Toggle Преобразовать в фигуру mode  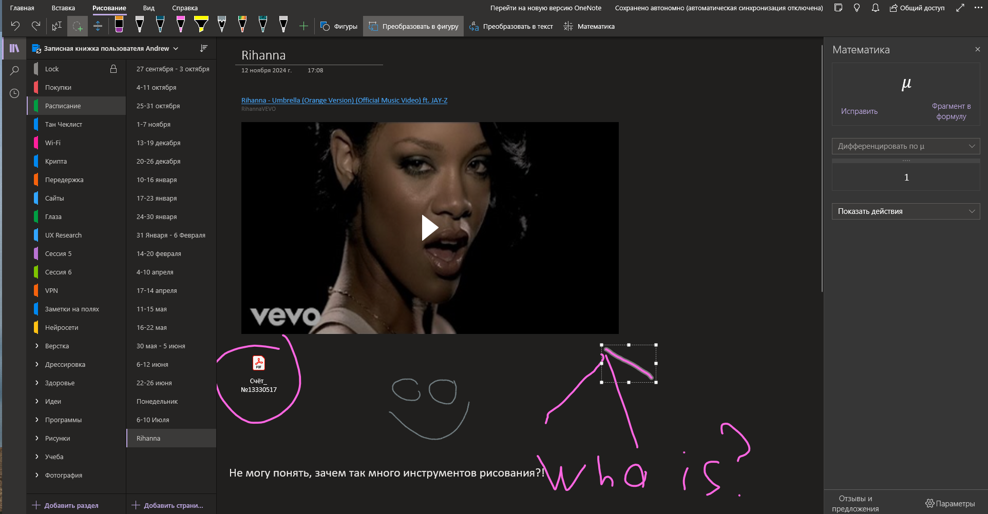click(x=413, y=26)
